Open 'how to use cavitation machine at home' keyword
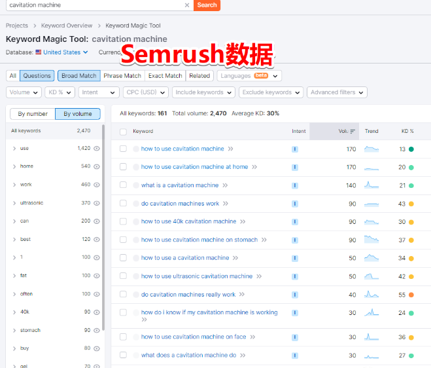 pyautogui.click(x=194, y=167)
